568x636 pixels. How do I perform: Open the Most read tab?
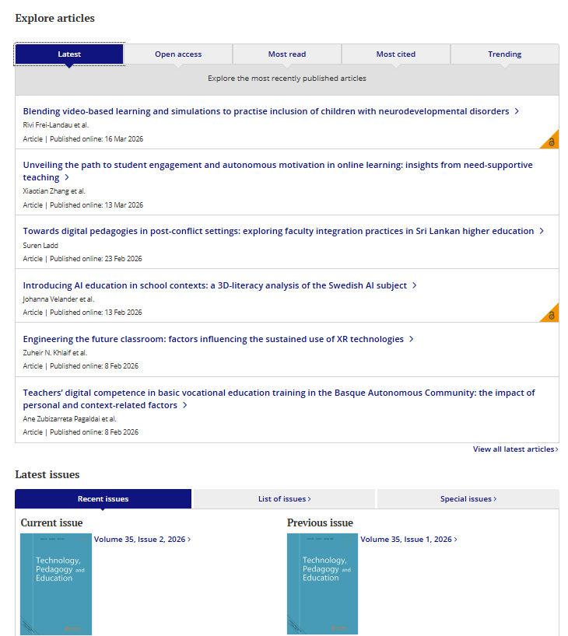(x=287, y=54)
